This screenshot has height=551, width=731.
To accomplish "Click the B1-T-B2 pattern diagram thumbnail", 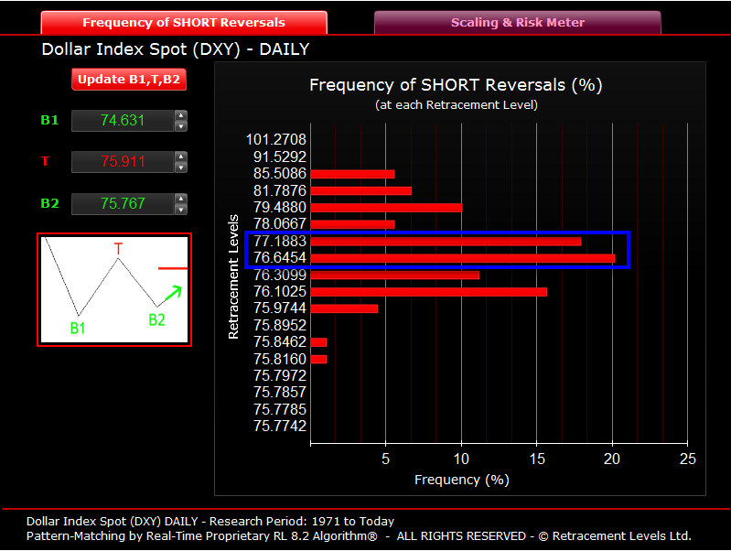I will [x=114, y=290].
